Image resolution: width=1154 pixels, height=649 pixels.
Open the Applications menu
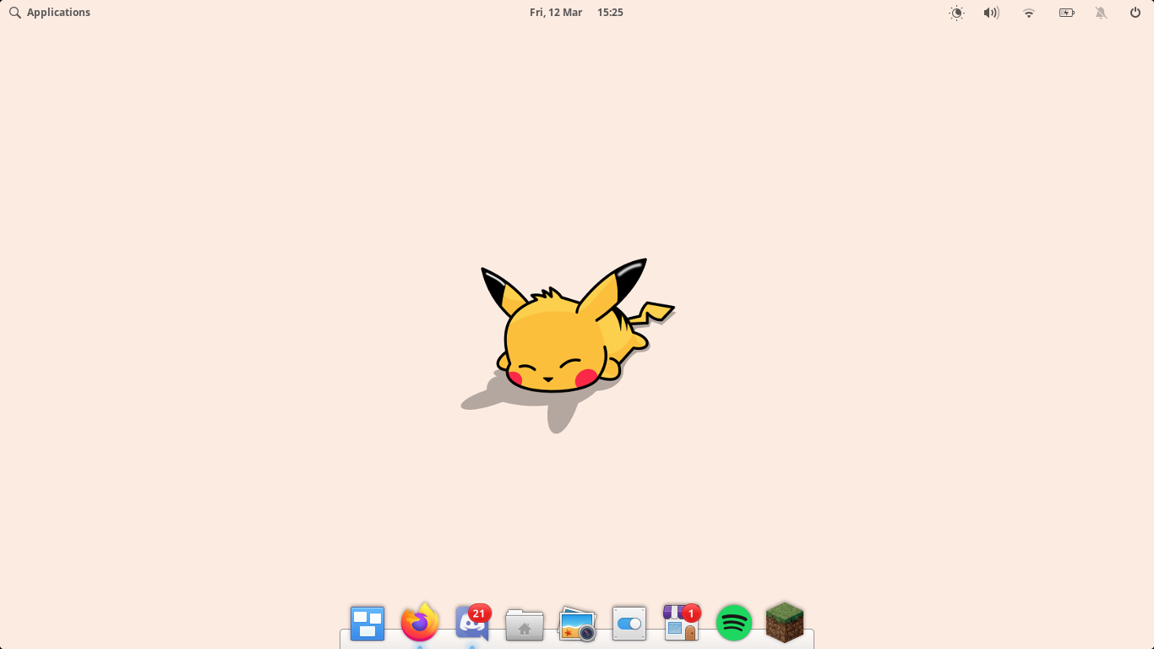[x=49, y=13]
